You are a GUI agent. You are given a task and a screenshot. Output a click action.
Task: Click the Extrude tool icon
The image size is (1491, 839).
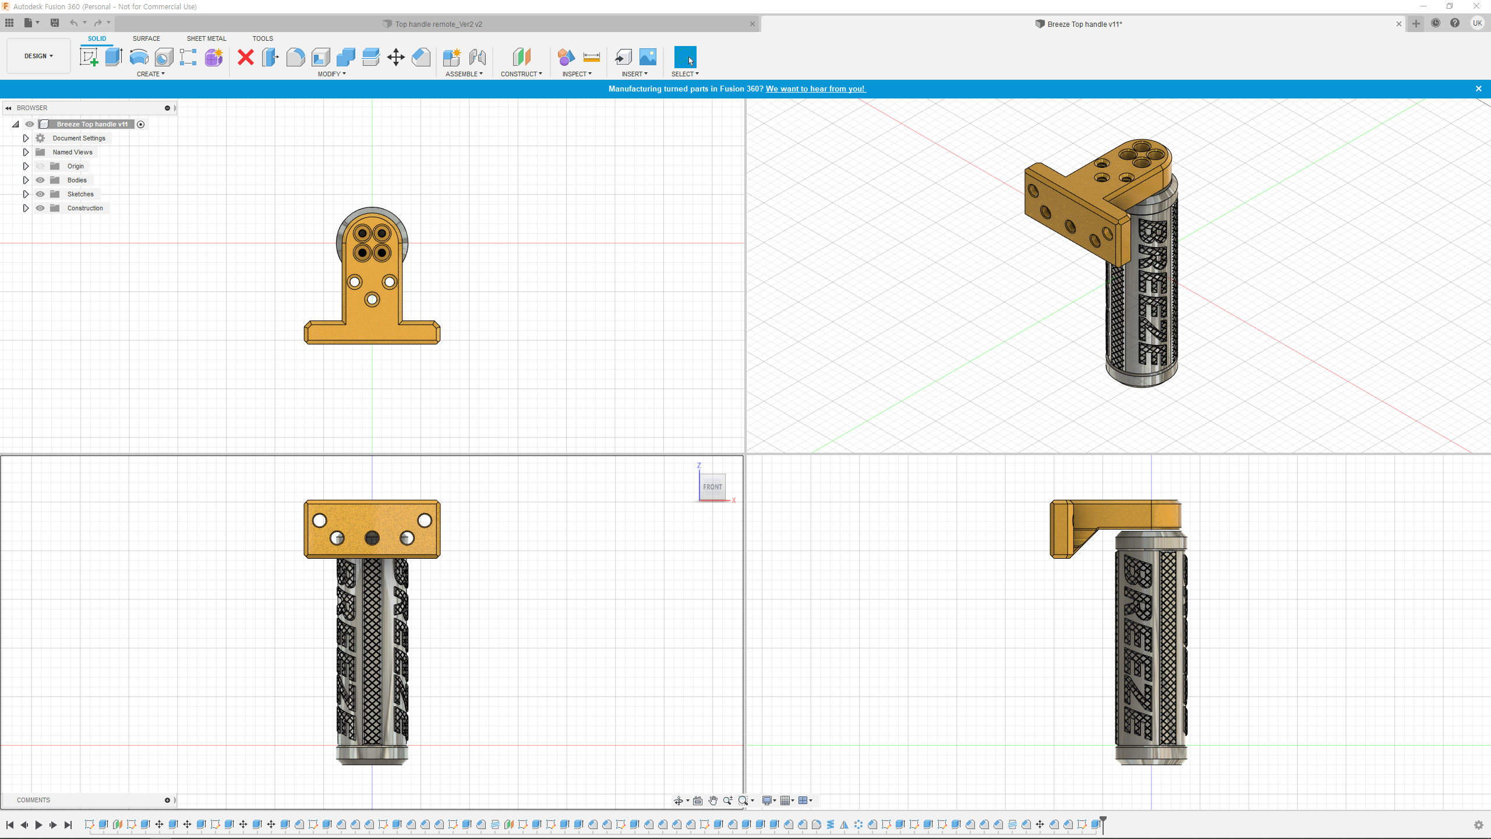point(114,57)
